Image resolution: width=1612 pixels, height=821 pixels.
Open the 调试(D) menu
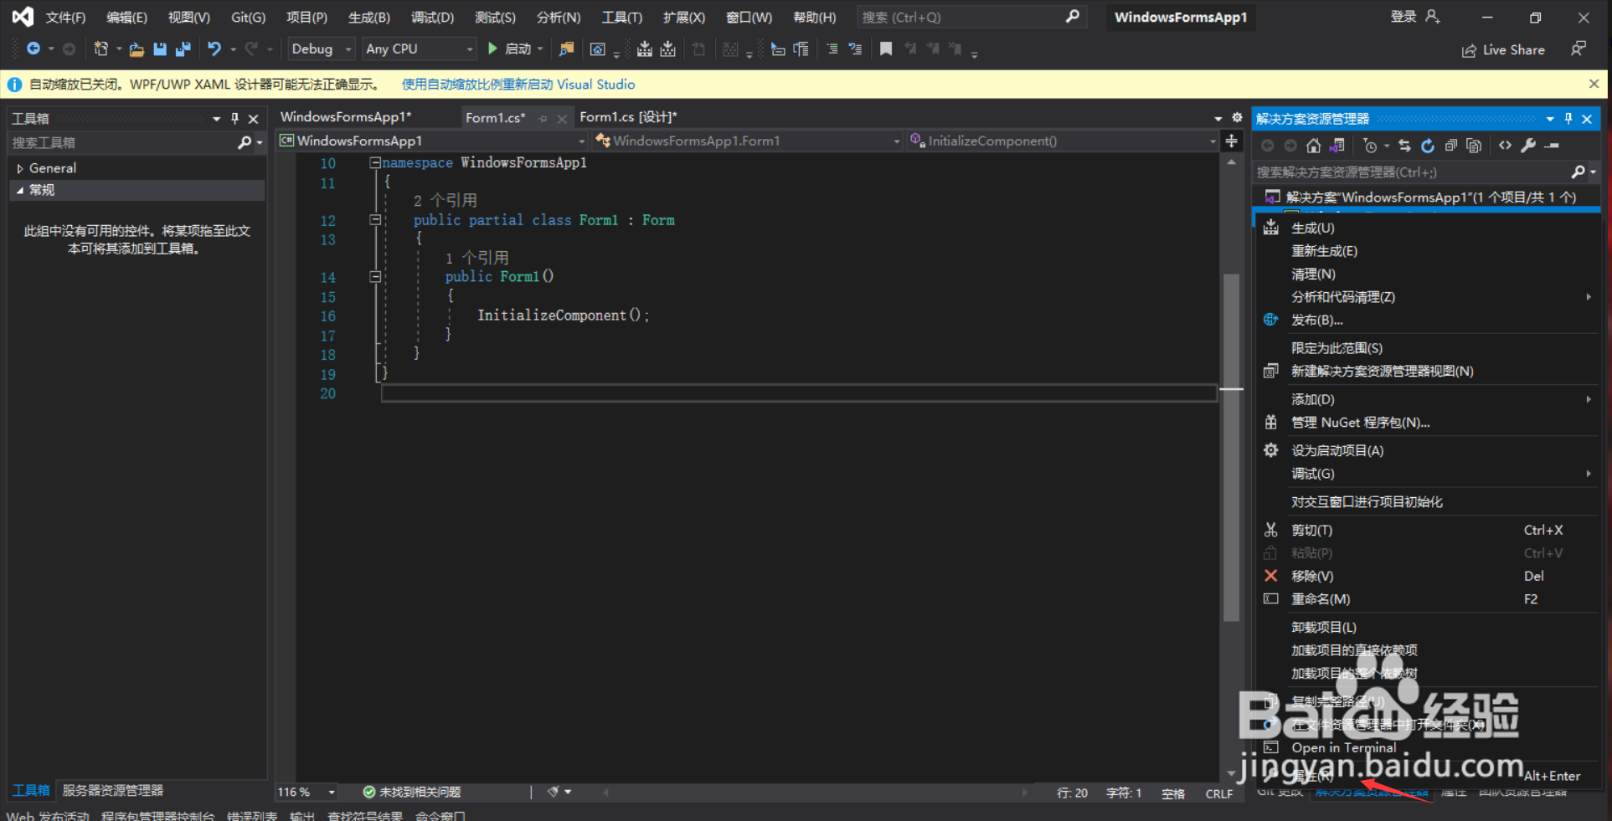point(432,18)
